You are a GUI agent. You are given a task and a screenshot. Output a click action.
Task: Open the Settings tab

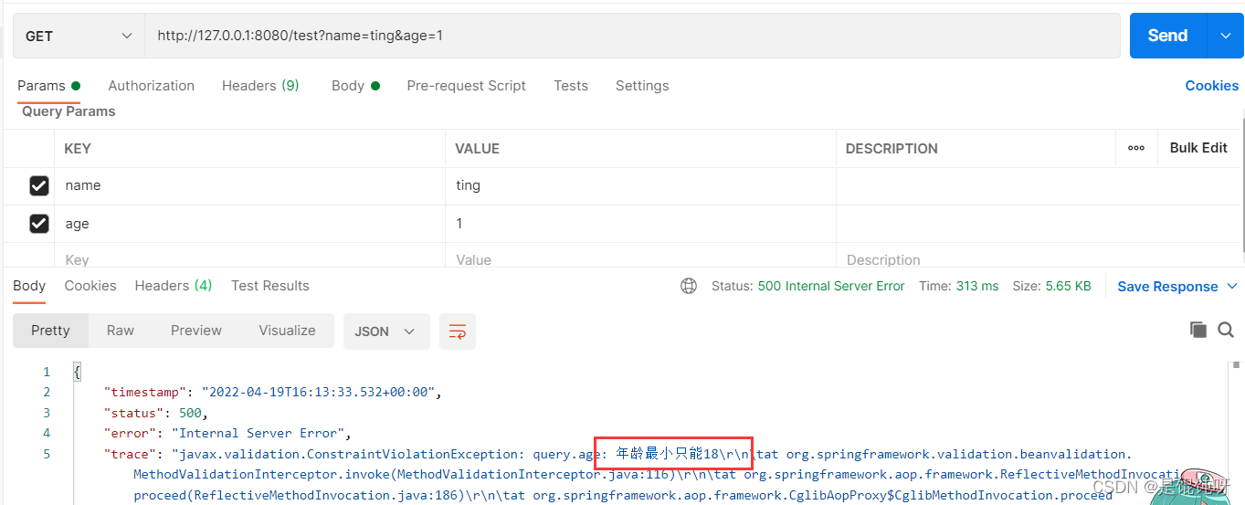(642, 86)
